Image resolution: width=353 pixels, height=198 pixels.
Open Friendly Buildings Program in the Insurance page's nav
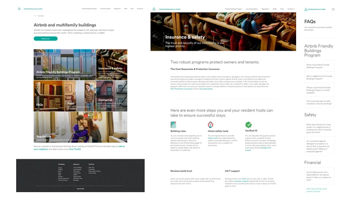[233, 9]
